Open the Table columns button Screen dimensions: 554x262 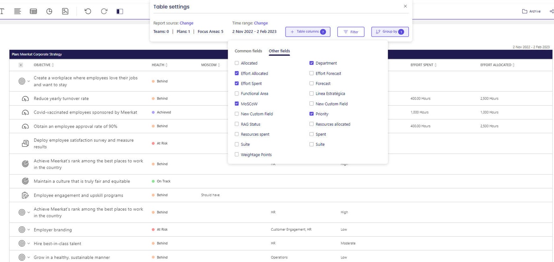(308, 32)
